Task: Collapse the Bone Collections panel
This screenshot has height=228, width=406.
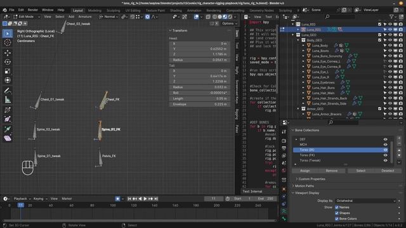Action: pyautogui.click(x=293, y=130)
